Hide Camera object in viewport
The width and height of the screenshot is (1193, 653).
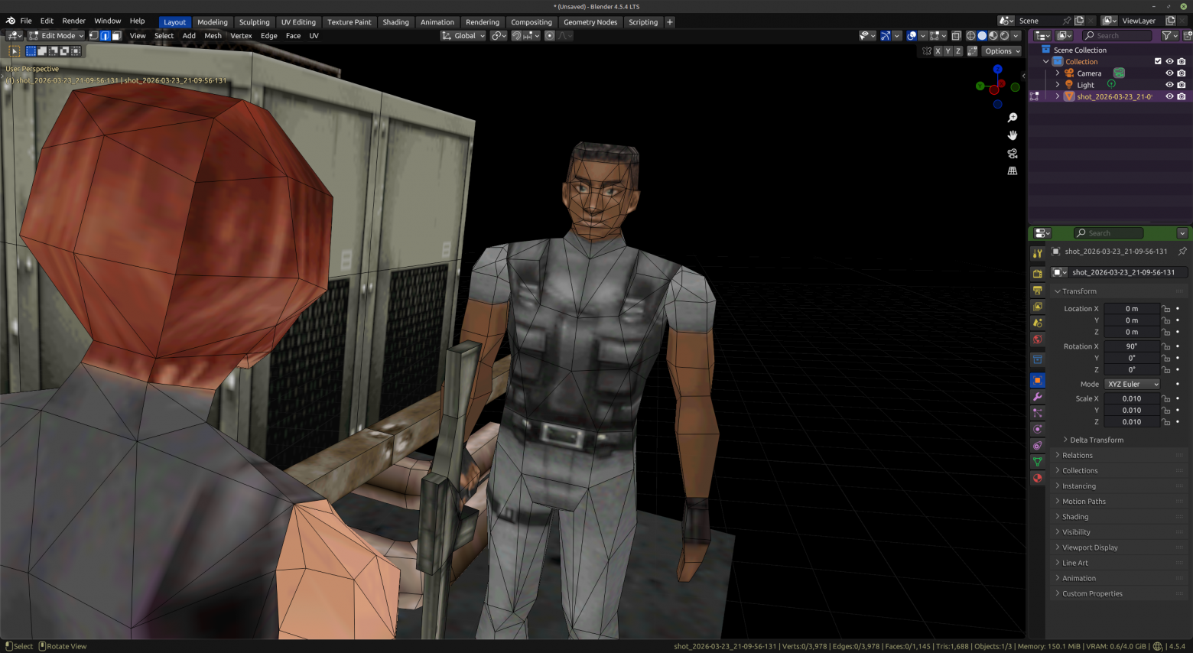coord(1169,73)
